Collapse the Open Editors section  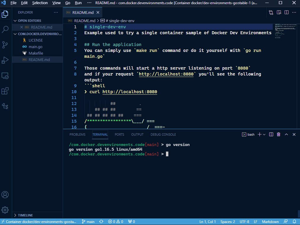pos(38,21)
